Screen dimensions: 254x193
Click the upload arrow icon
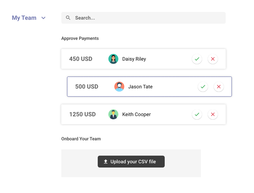point(106,162)
